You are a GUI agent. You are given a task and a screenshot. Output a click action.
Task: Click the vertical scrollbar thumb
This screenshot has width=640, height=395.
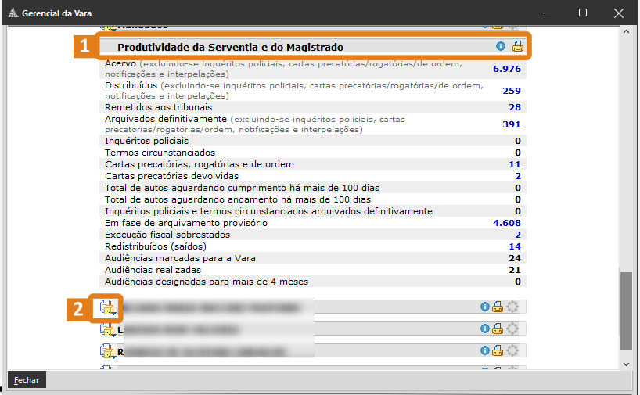624,310
